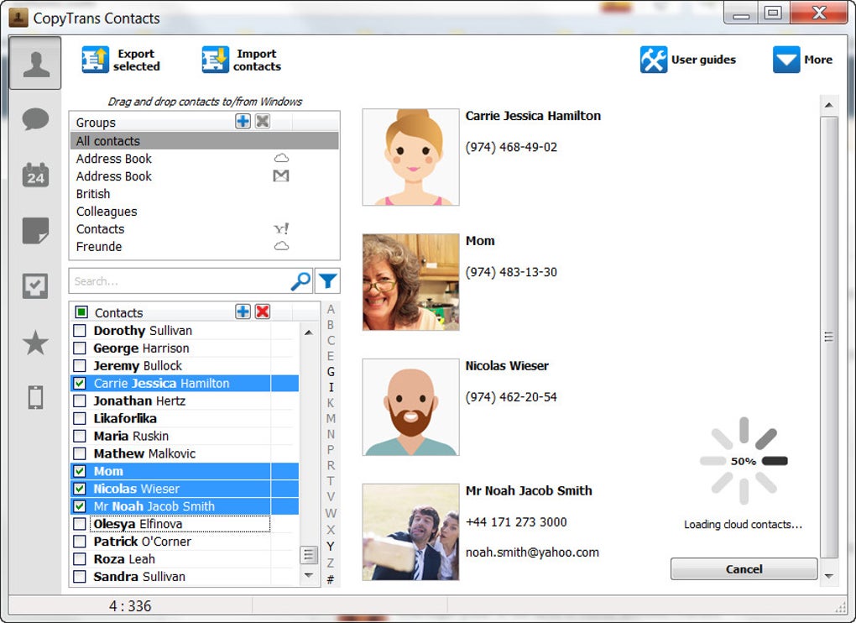
Task: Click Nicolas Wieser's avatar thumbnail
Action: [410, 406]
